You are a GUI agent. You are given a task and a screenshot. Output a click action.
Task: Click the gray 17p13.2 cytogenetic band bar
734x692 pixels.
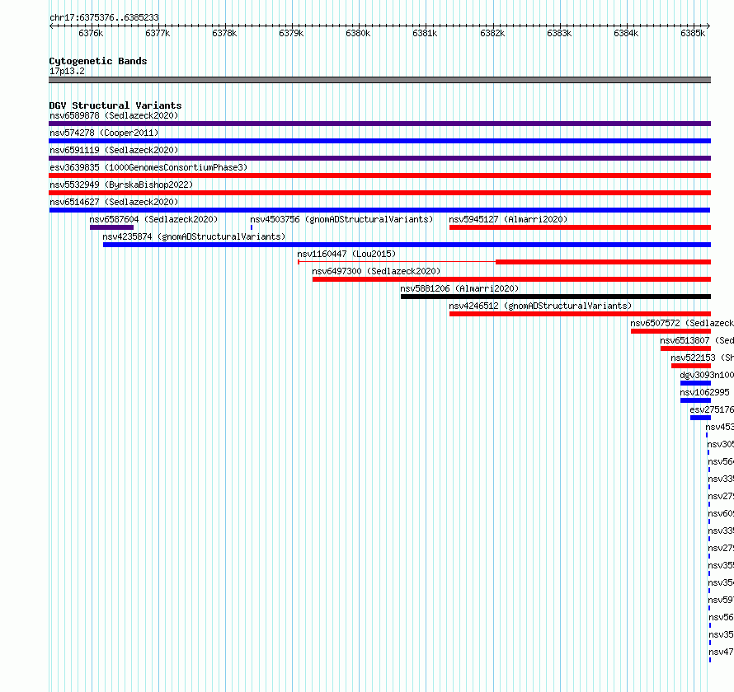pyautogui.click(x=379, y=80)
